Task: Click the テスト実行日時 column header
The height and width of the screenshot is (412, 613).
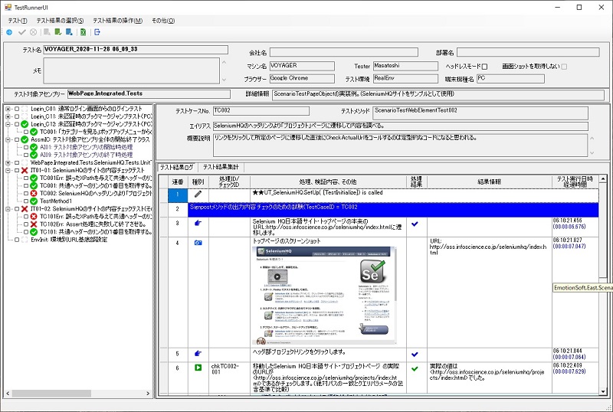Action: point(575,182)
